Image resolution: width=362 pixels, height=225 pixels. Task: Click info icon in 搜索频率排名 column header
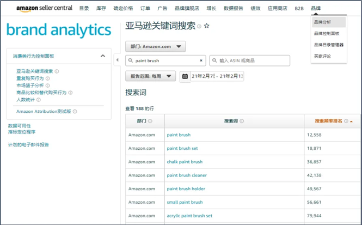tap(346, 121)
